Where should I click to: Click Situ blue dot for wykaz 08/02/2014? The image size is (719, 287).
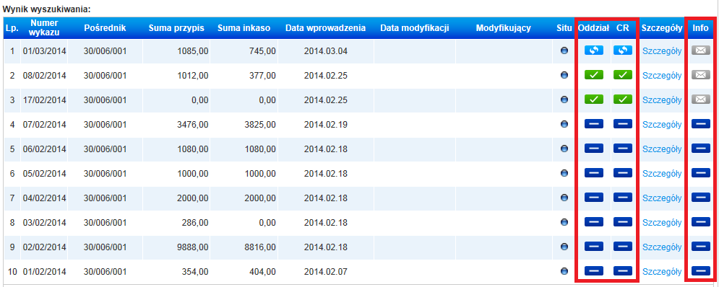click(x=564, y=75)
